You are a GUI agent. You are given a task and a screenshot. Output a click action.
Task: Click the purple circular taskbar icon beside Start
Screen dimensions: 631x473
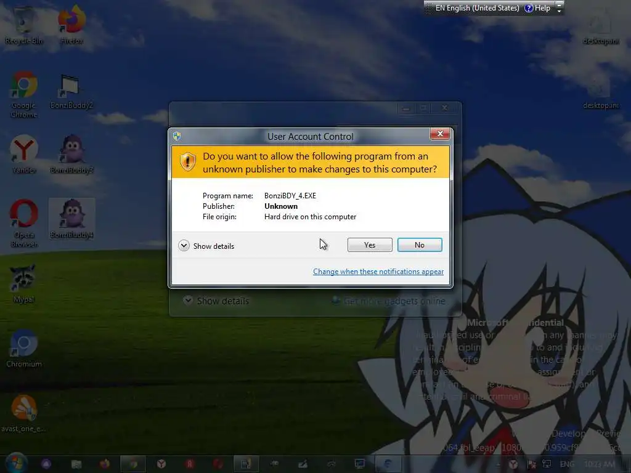[x=47, y=464]
